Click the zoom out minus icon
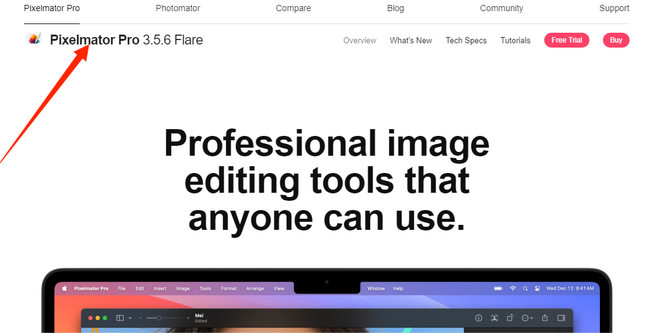 click(141, 318)
